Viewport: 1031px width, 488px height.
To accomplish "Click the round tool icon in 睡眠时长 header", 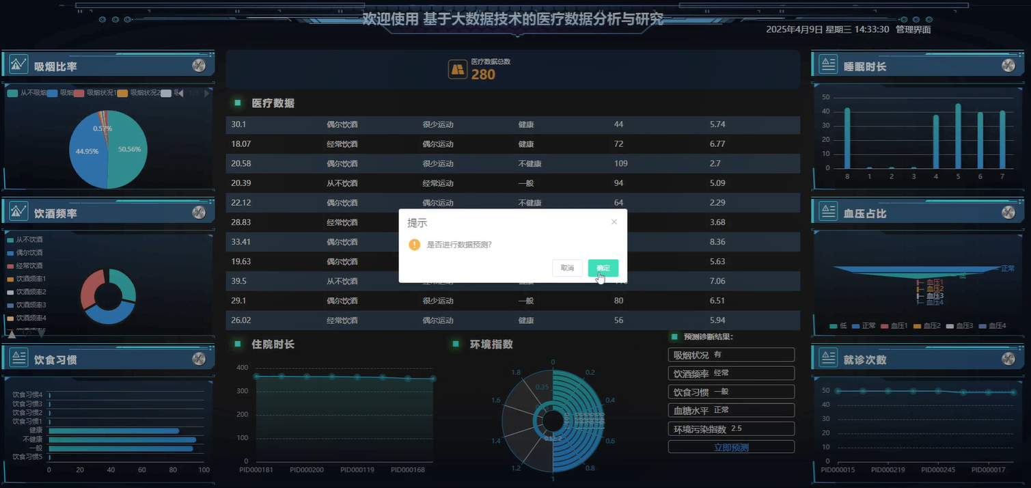I will 1008,66.
